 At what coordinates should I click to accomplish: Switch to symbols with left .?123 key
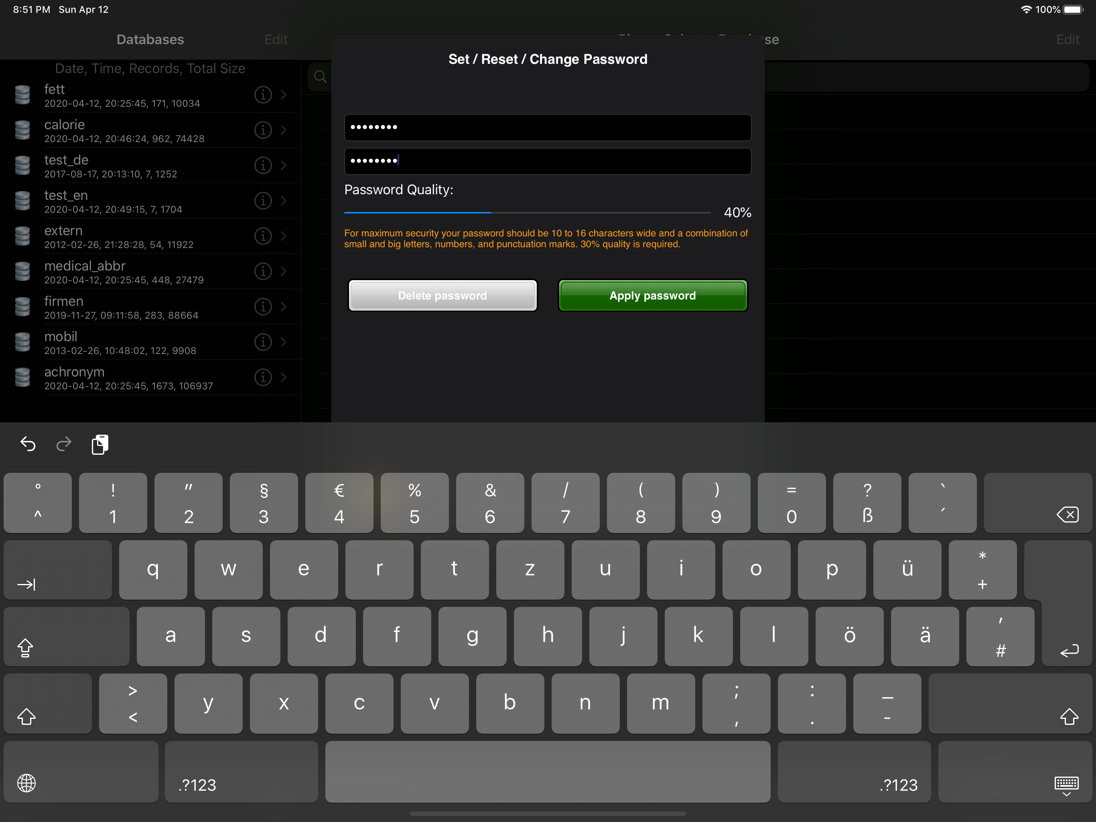click(241, 771)
